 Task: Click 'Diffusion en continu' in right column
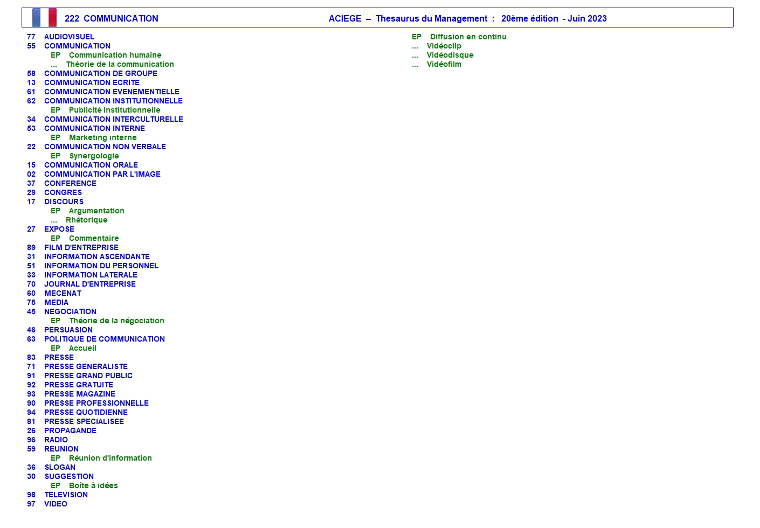[468, 37]
